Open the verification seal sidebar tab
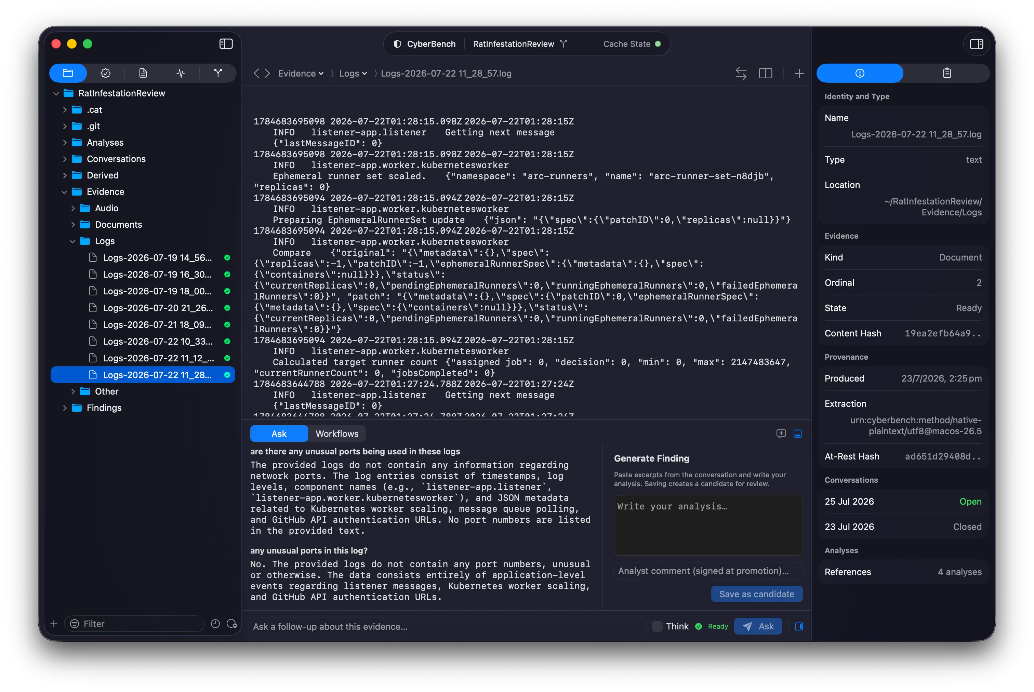 tap(105, 73)
